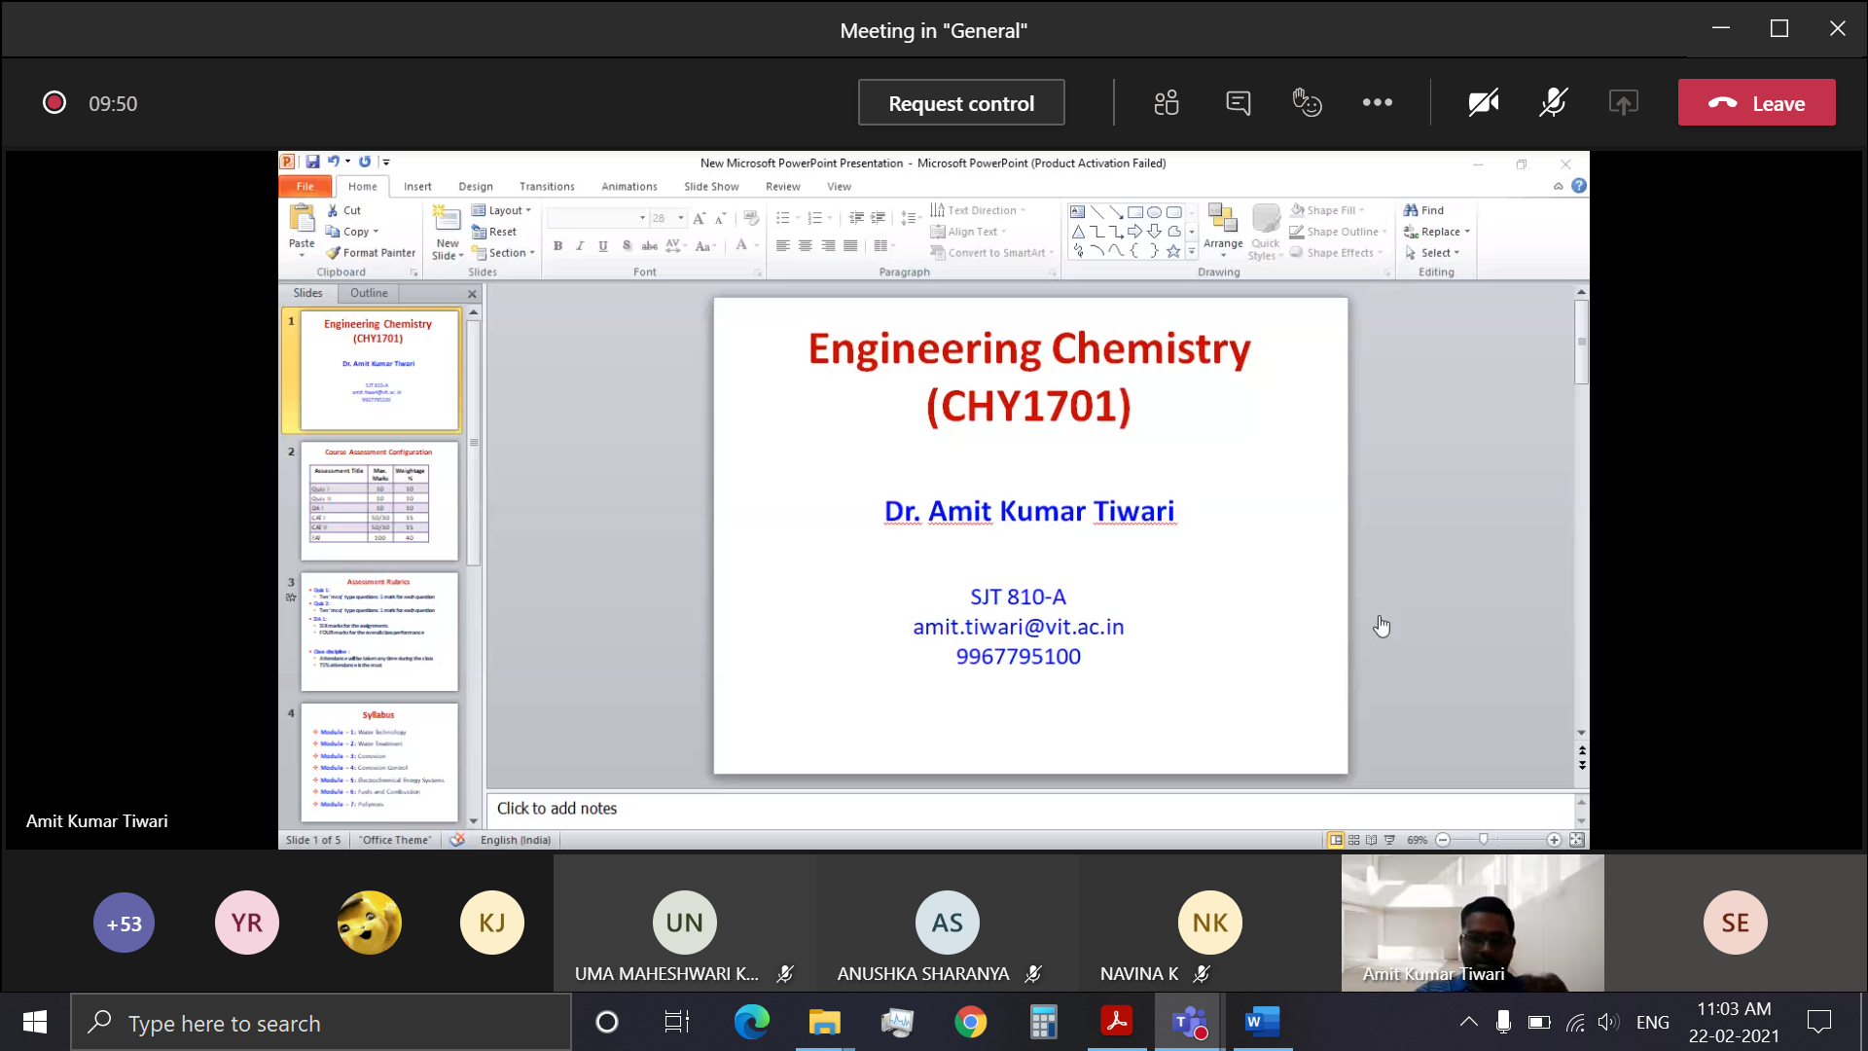The height and width of the screenshot is (1051, 1868).
Task: Open raise hand reactions icon
Action: click(x=1307, y=102)
